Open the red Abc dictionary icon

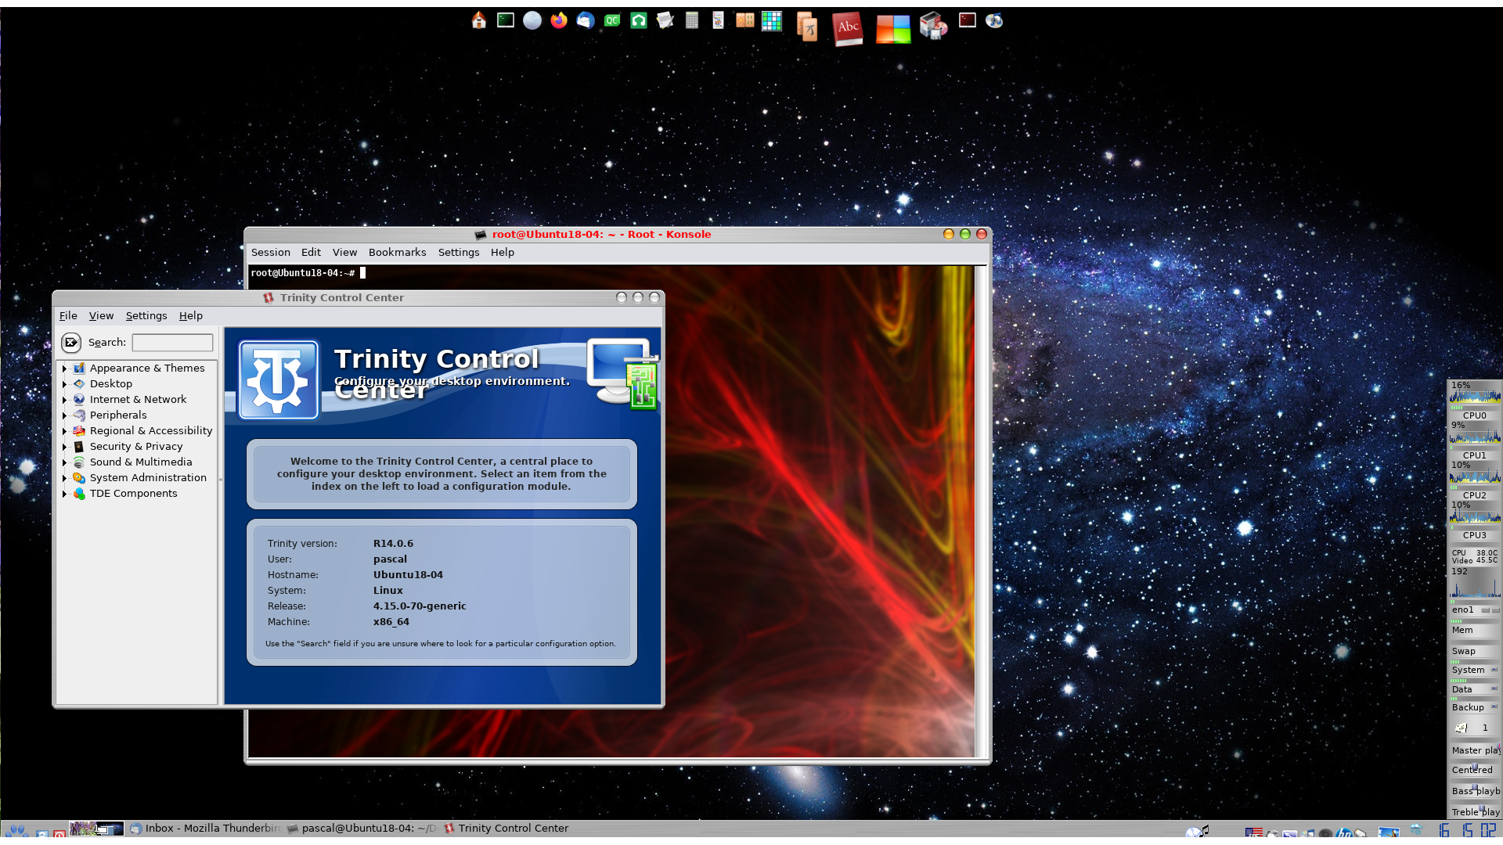[848, 28]
